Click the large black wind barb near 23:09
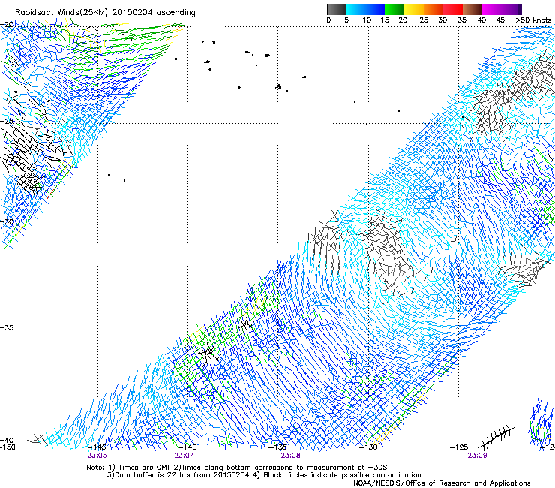The image size is (555, 488). 496,438
